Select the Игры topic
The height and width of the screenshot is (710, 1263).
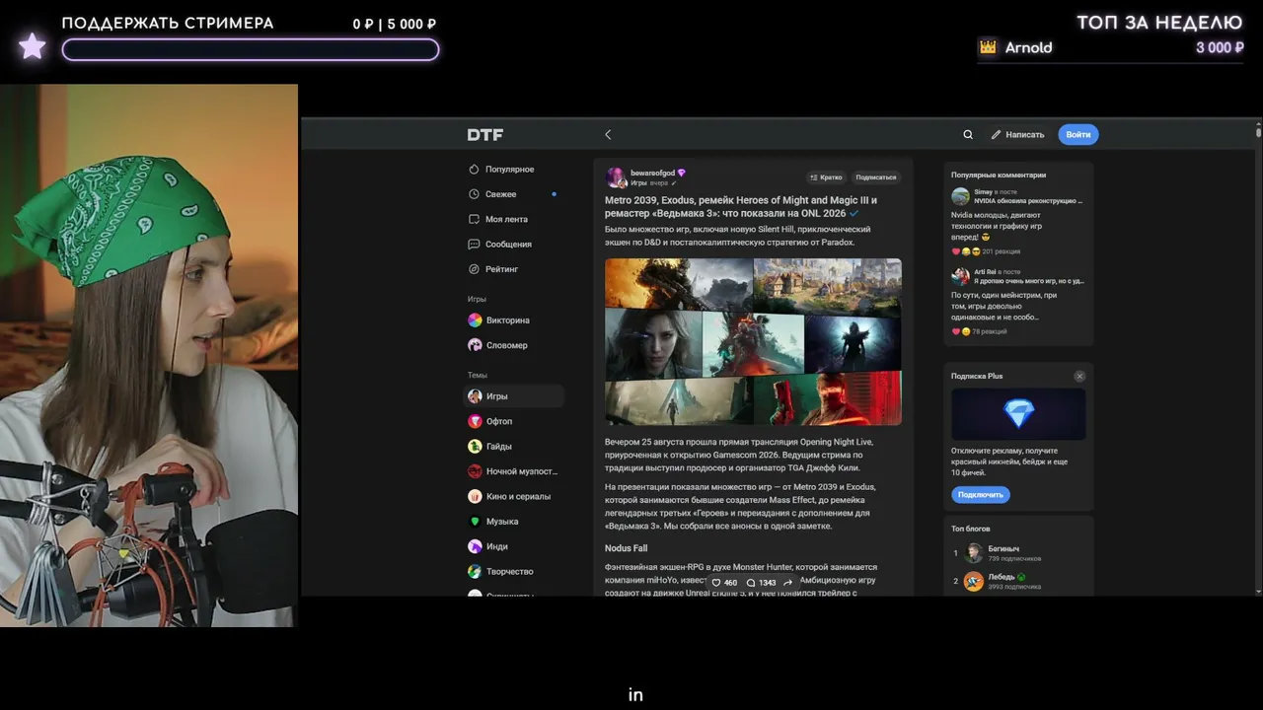click(x=513, y=396)
